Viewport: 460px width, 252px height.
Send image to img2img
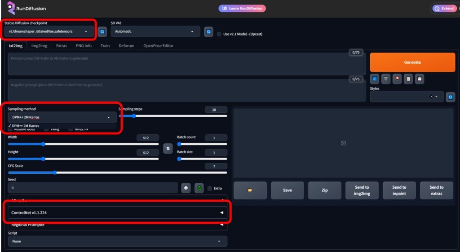point(362,190)
